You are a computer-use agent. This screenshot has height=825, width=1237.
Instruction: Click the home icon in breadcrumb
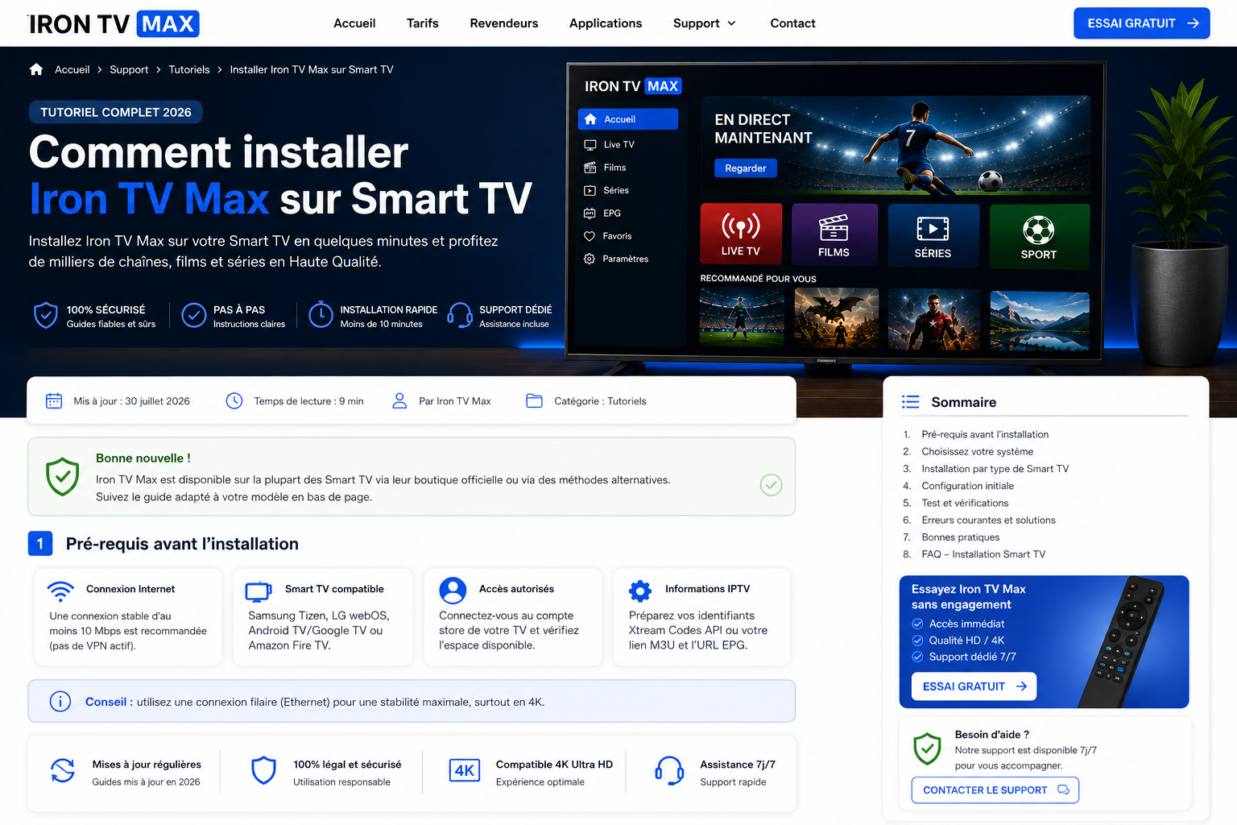tap(36, 69)
